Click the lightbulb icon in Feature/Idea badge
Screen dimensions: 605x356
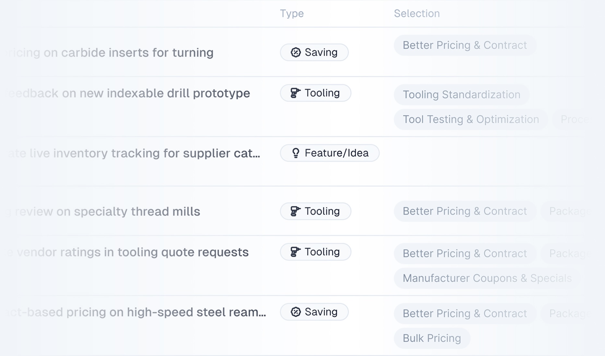pyautogui.click(x=295, y=153)
